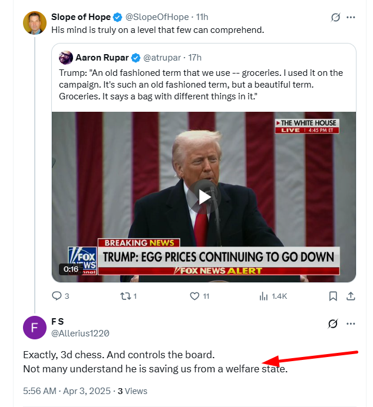Viewport: 373px width, 407px height.
Task: Open more options on Slope of Hope post
Action: [351, 17]
